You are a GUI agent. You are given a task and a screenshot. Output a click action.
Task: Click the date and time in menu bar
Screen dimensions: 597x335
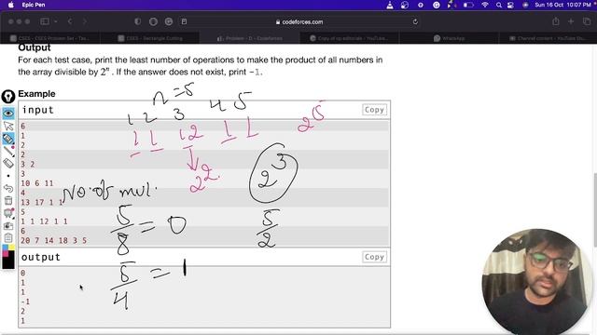click(562, 5)
